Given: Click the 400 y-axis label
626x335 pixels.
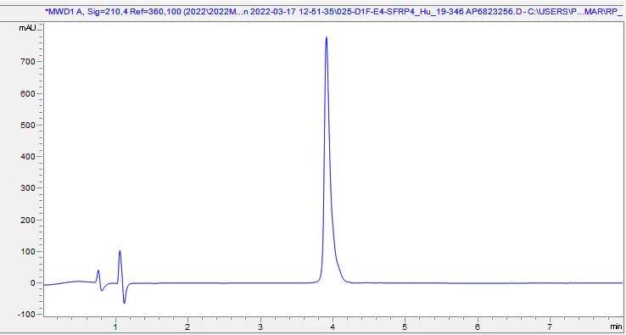Looking at the screenshot, I should point(28,157).
